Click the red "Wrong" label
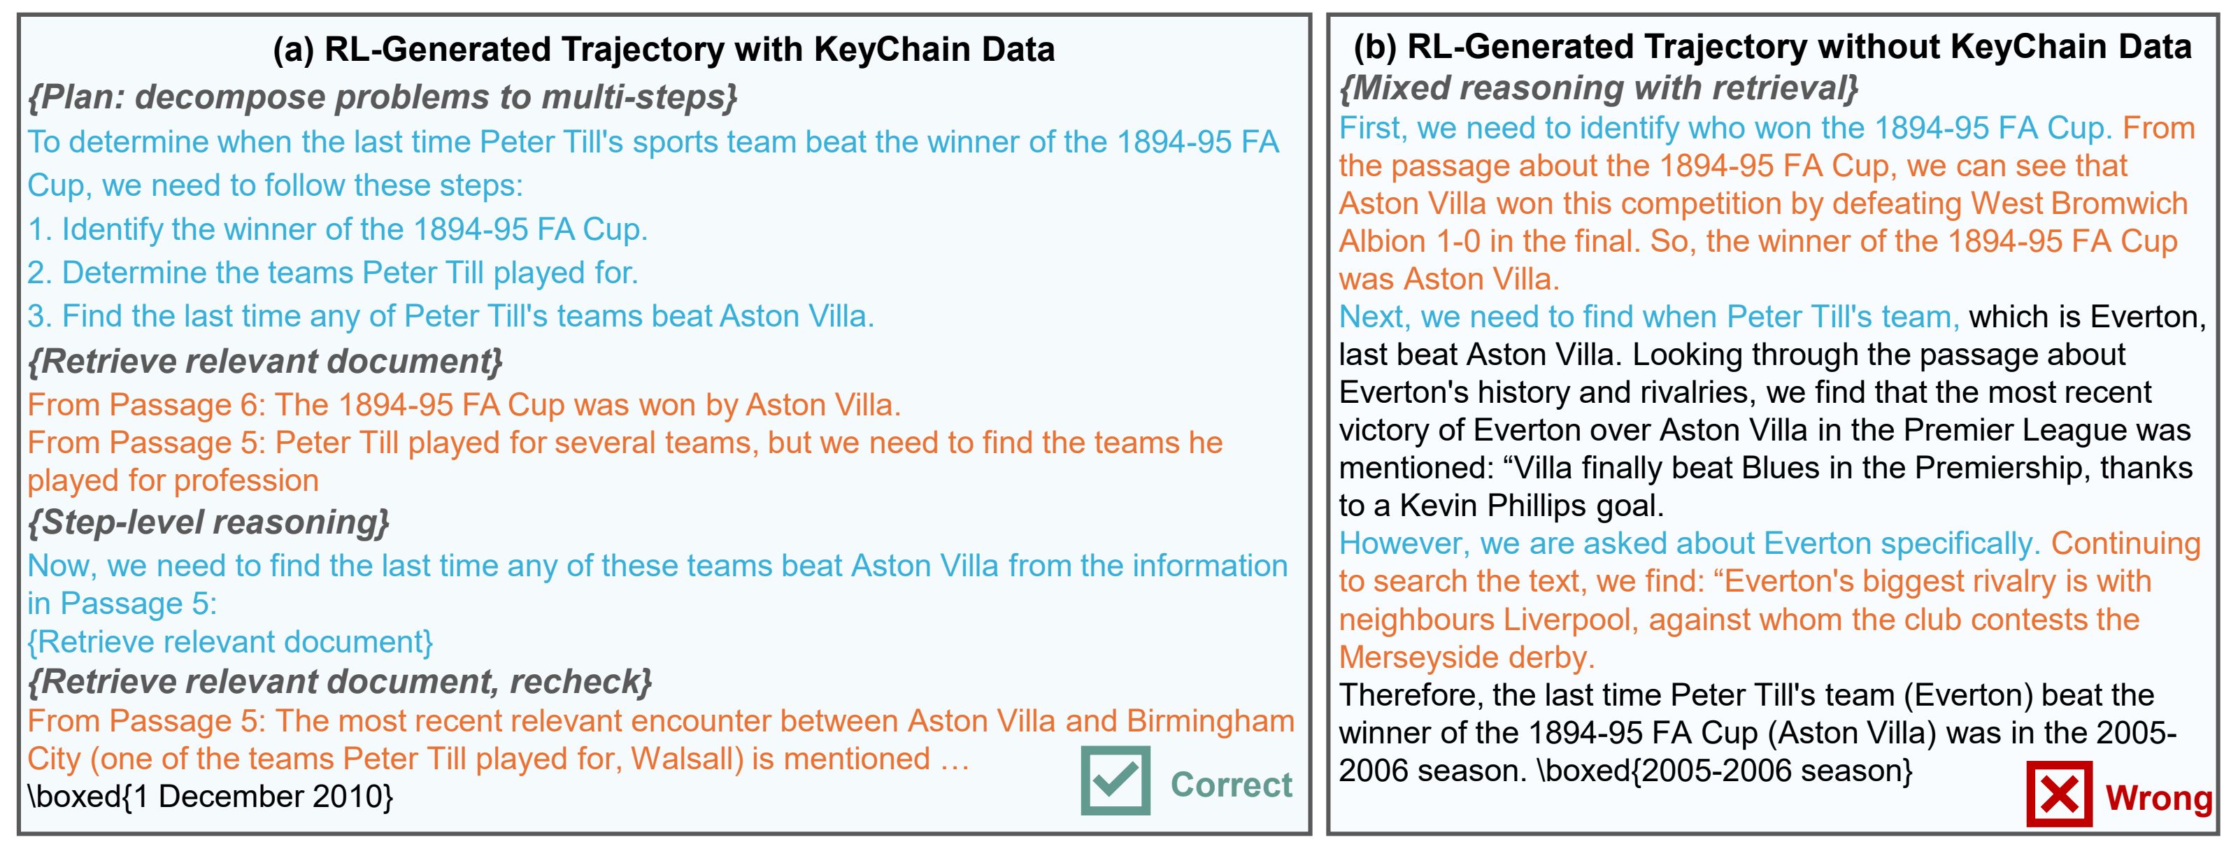The height and width of the screenshot is (842, 2238). 2159,798
